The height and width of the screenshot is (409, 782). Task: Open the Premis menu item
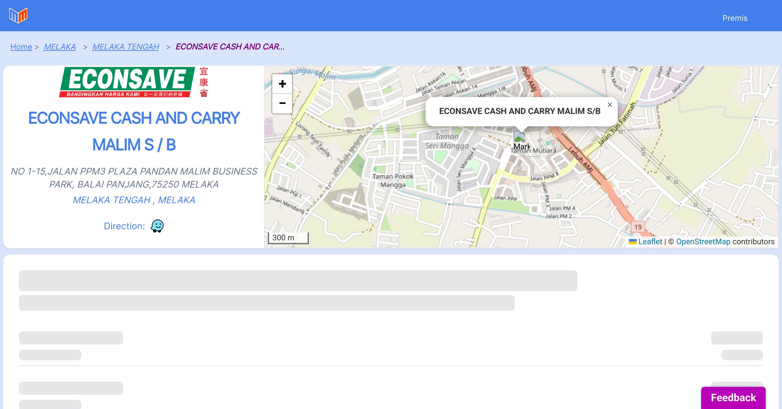click(735, 18)
